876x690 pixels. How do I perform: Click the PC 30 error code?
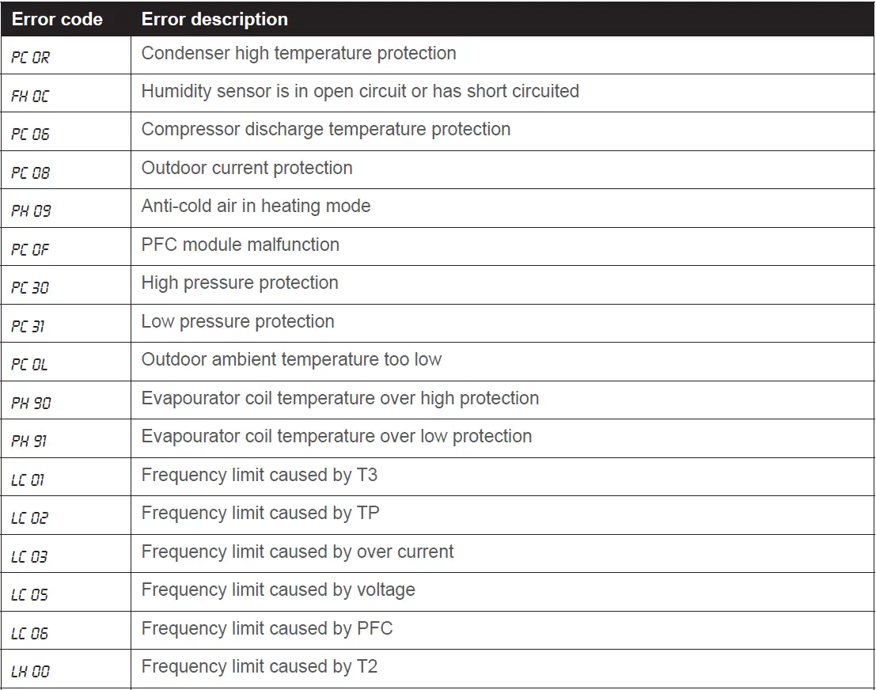tap(30, 288)
